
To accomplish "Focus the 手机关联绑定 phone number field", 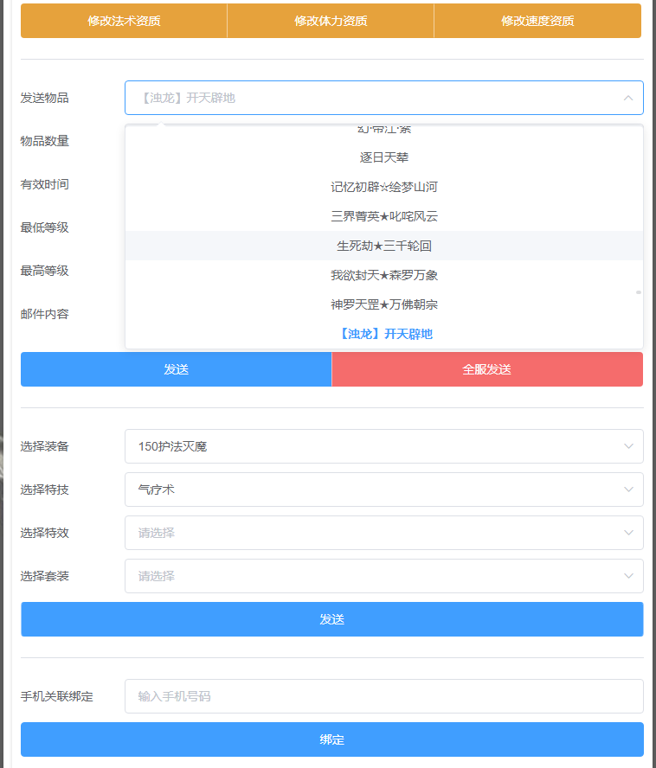I will click(383, 696).
